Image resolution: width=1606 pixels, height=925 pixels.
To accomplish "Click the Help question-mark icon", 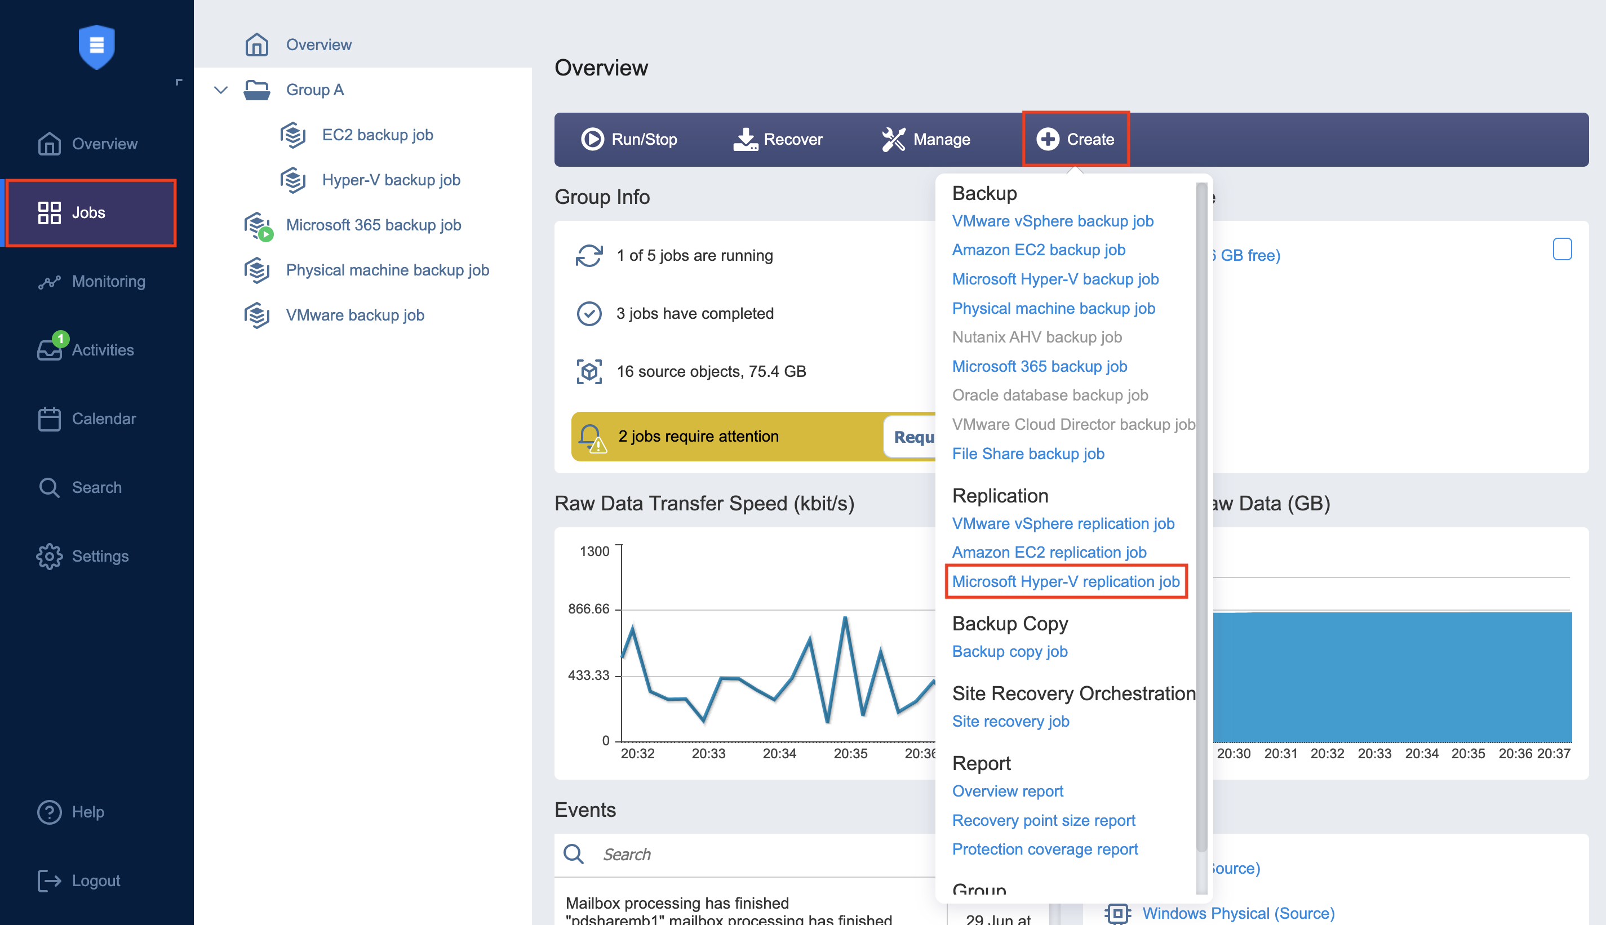I will [x=49, y=811].
